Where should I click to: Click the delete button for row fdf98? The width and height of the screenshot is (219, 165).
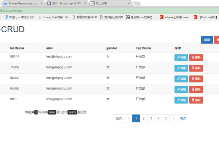(x=196, y=100)
